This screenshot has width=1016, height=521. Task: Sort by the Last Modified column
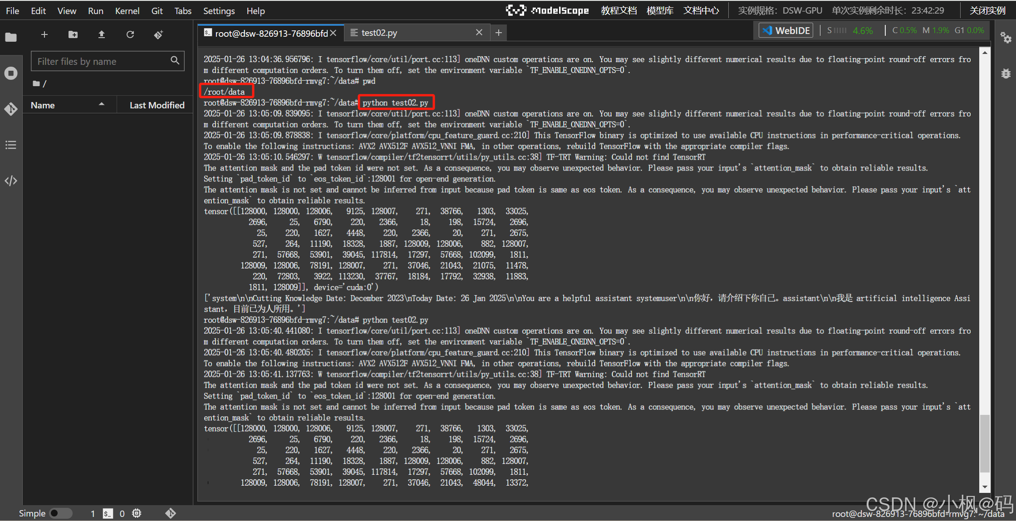[x=157, y=105]
